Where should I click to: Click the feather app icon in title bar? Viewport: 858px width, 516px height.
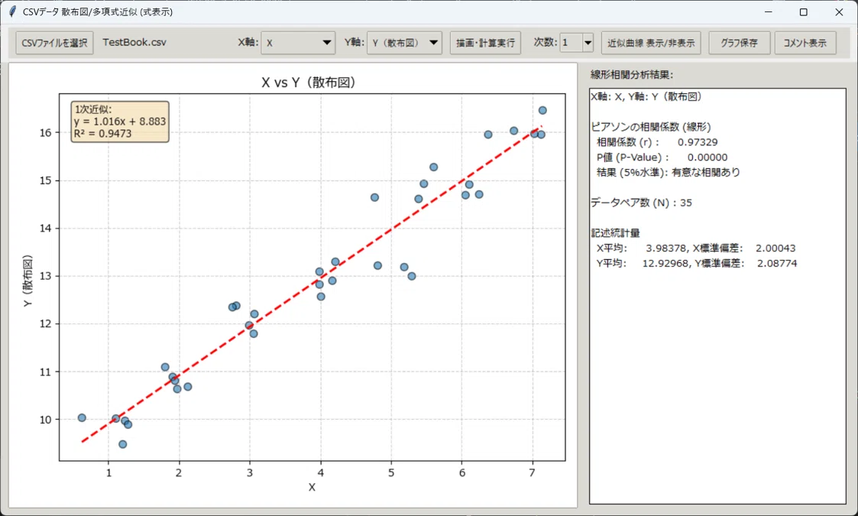coord(12,11)
